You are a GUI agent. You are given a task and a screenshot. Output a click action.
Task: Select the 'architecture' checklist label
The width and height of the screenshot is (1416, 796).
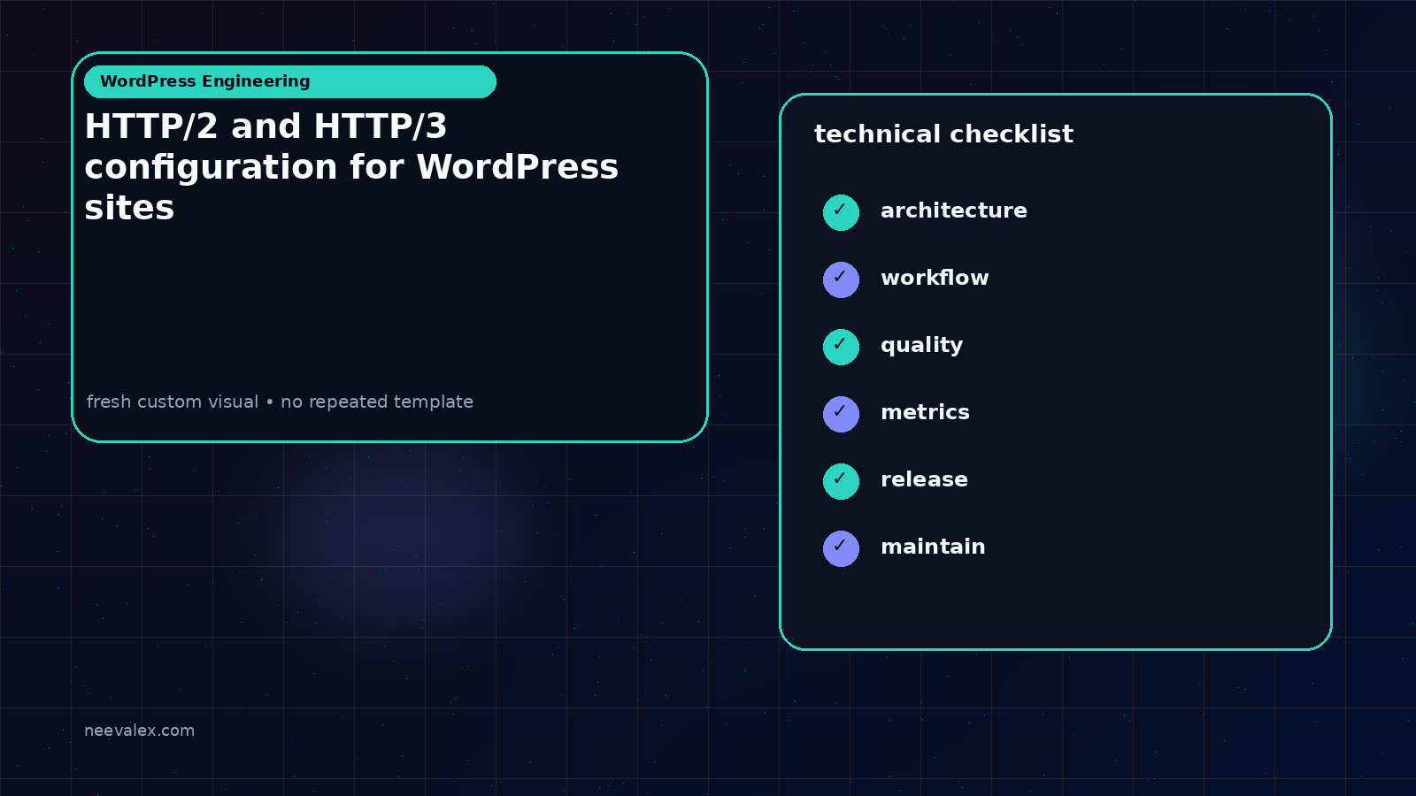[x=954, y=210]
